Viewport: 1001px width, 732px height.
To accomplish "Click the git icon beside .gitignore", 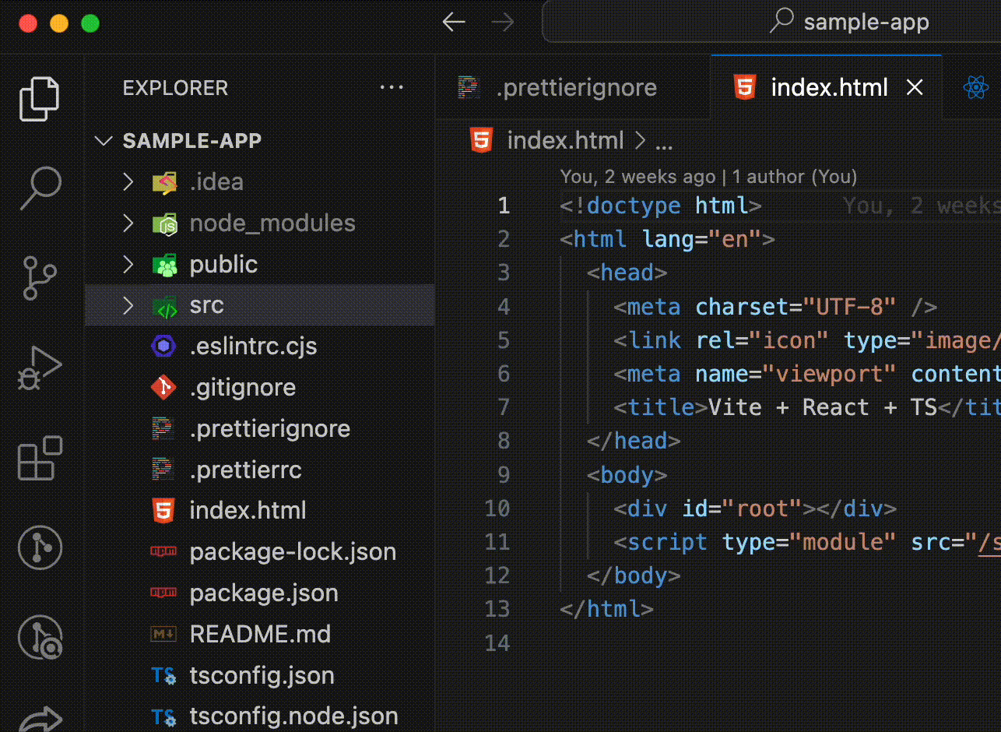I will coord(163,388).
